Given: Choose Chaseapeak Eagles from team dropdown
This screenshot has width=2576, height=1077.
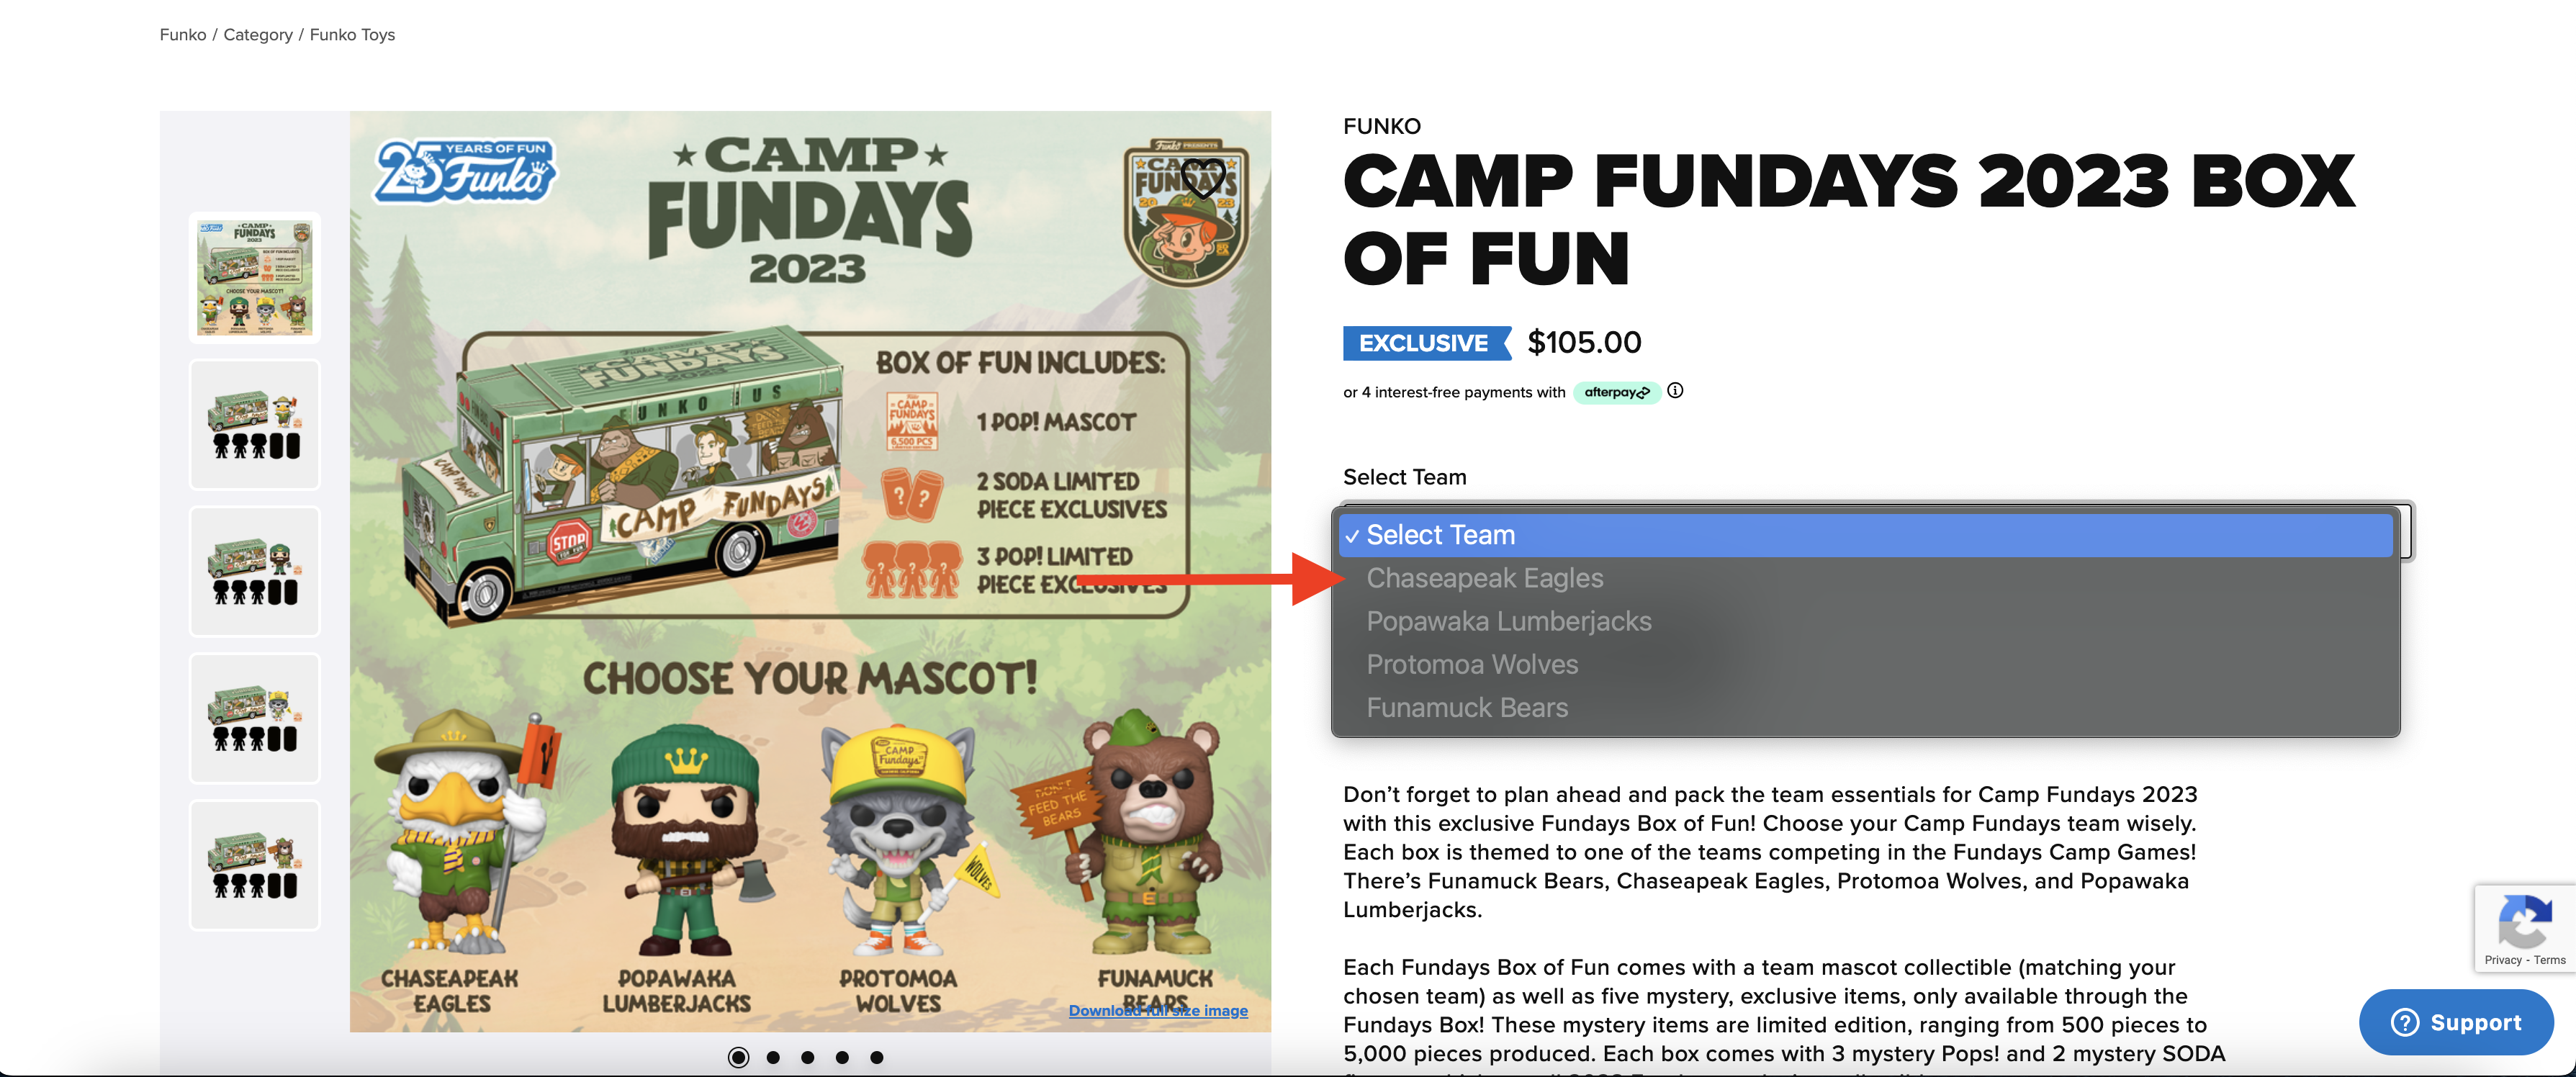Looking at the screenshot, I should pyautogui.click(x=1484, y=578).
